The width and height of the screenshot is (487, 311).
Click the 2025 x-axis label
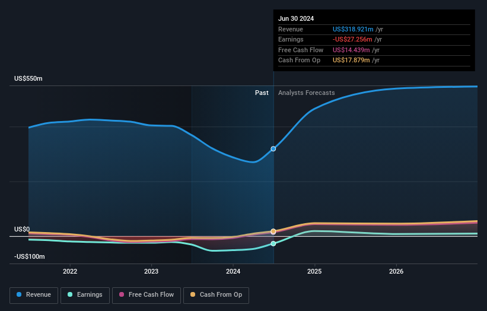pos(314,271)
